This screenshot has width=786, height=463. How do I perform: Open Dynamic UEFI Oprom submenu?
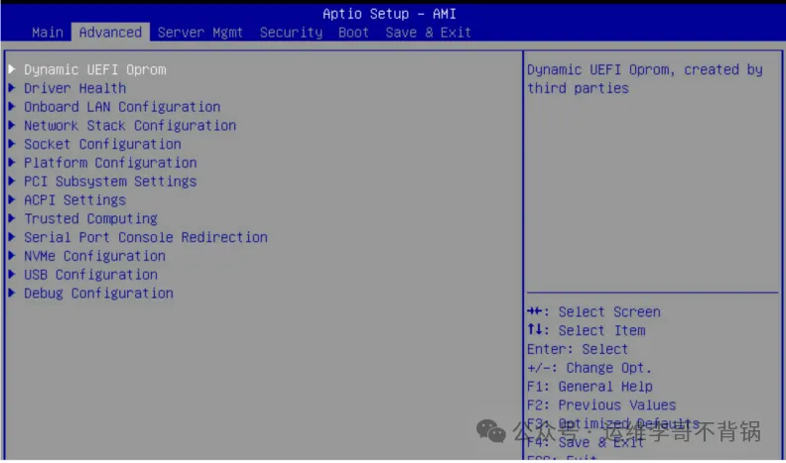click(x=94, y=69)
